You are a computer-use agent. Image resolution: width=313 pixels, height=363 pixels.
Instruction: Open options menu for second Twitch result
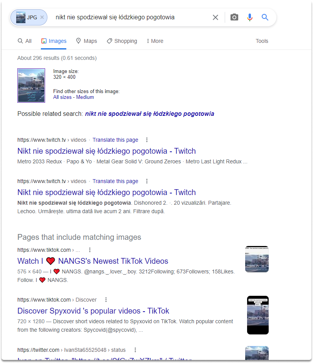[x=146, y=181]
